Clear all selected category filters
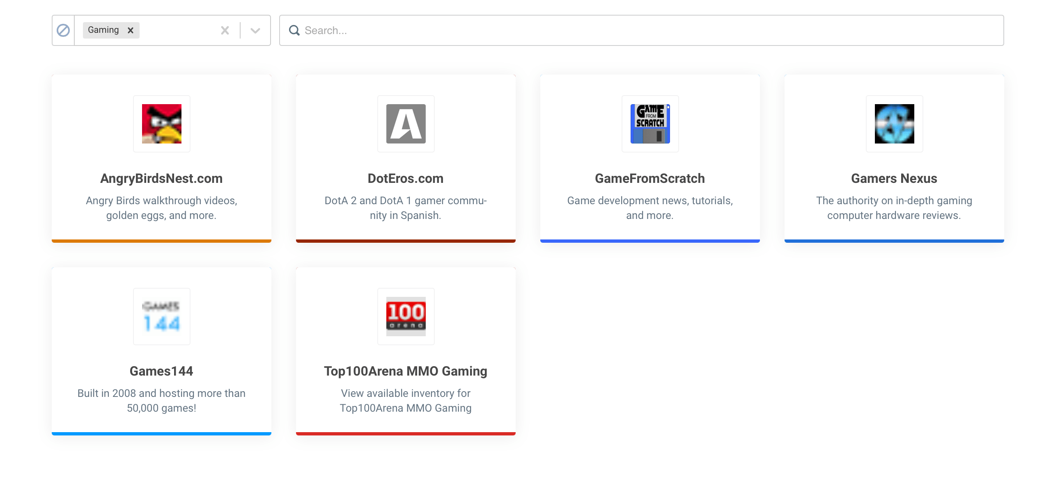The image size is (1051, 483). tap(225, 30)
